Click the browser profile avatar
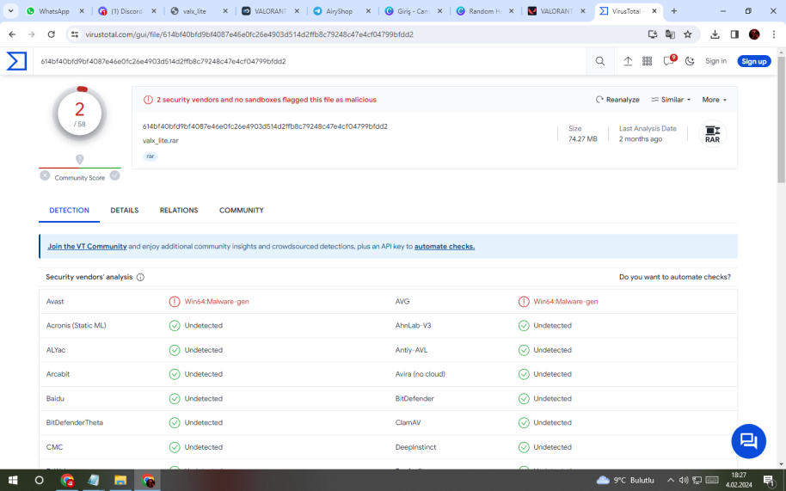786x491 pixels. point(754,34)
